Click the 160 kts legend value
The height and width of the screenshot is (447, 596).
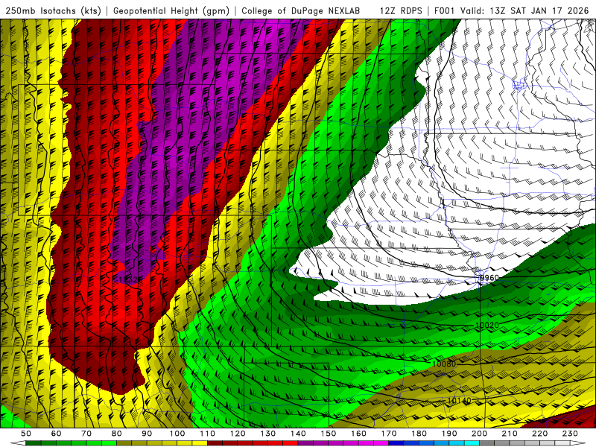(358, 434)
